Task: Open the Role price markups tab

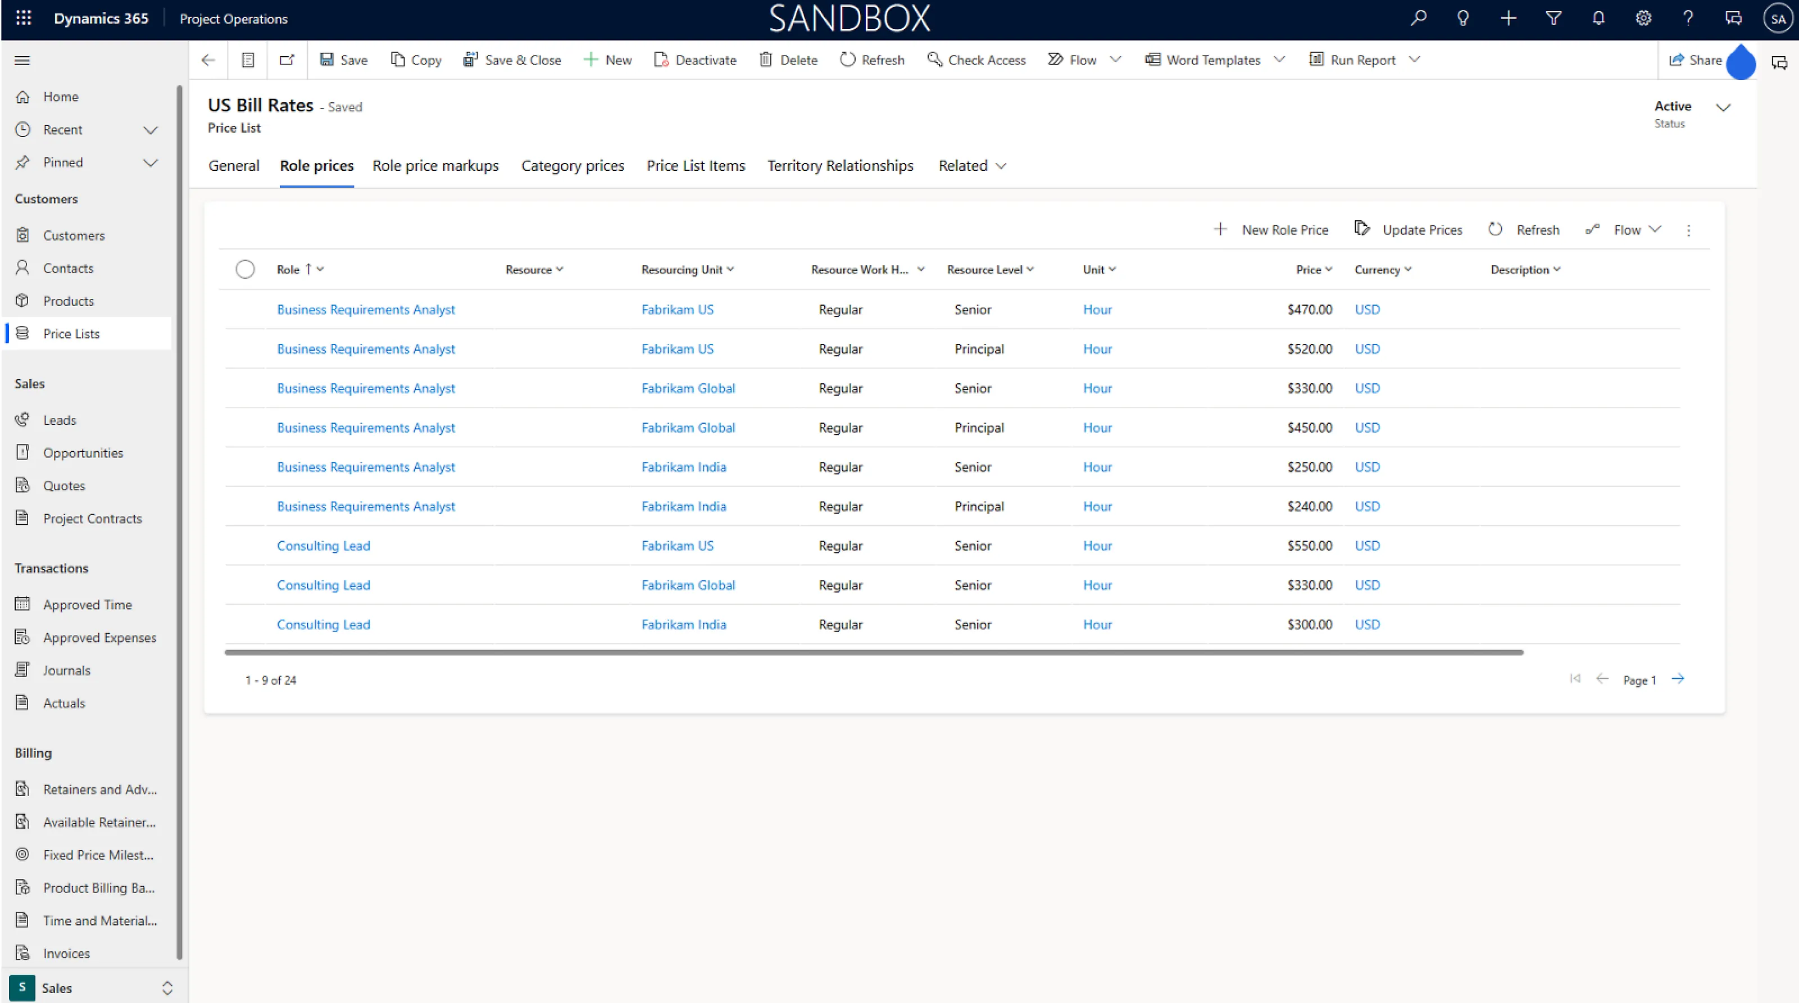Action: tap(435, 166)
